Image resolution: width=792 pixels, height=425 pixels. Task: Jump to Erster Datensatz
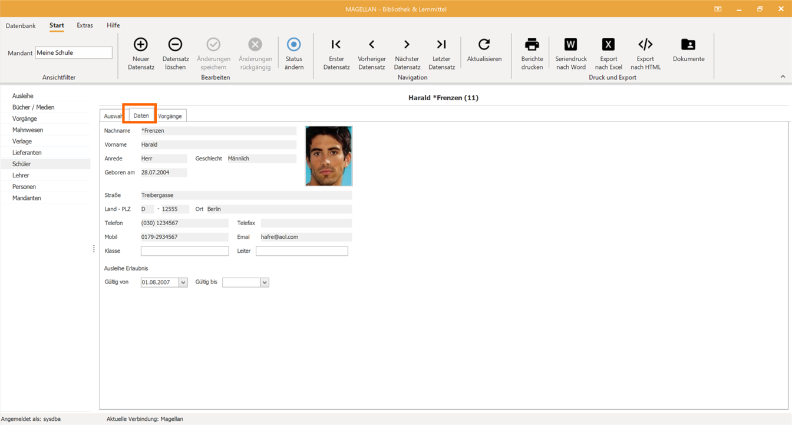[x=336, y=53]
